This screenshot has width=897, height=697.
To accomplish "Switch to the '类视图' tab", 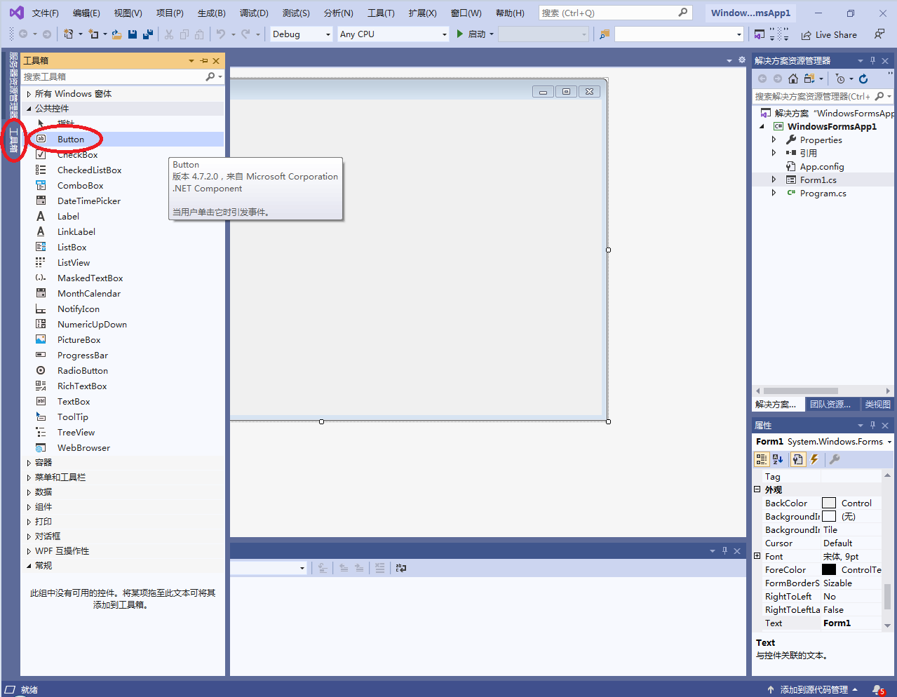I will tap(877, 405).
